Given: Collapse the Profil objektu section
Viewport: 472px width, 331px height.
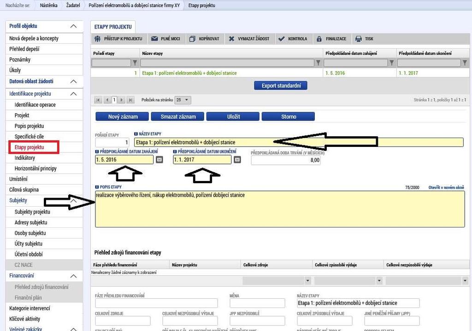Looking at the screenshot, I should coord(73,26).
